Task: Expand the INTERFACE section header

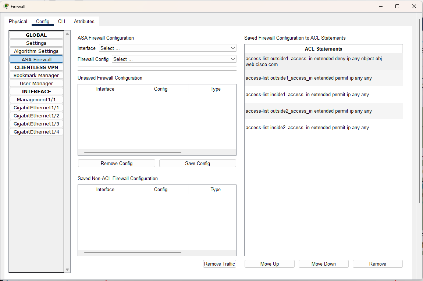Action: point(36,91)
